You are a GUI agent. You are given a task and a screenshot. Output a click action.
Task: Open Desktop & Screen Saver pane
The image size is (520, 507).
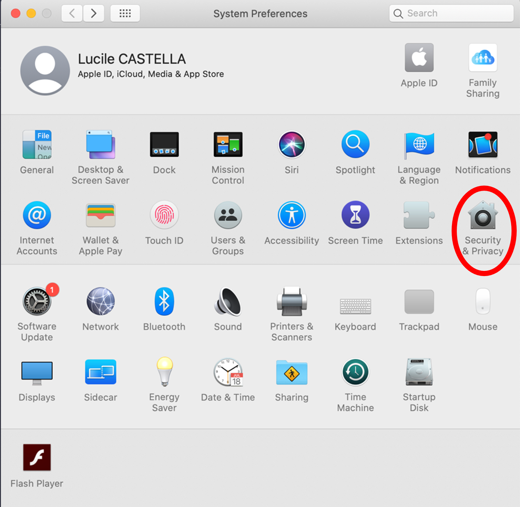pos(101,144)
